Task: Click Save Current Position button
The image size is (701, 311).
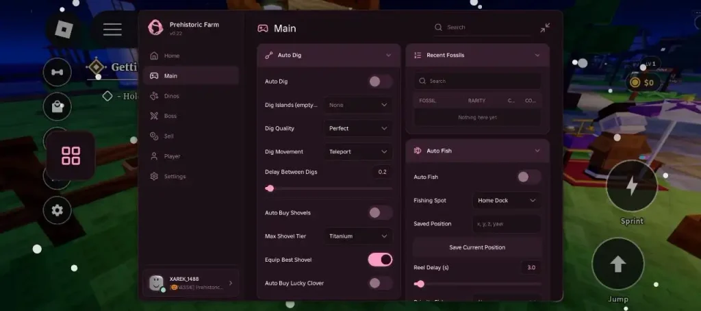Action: pyautogui.click(x=477, y=247)
